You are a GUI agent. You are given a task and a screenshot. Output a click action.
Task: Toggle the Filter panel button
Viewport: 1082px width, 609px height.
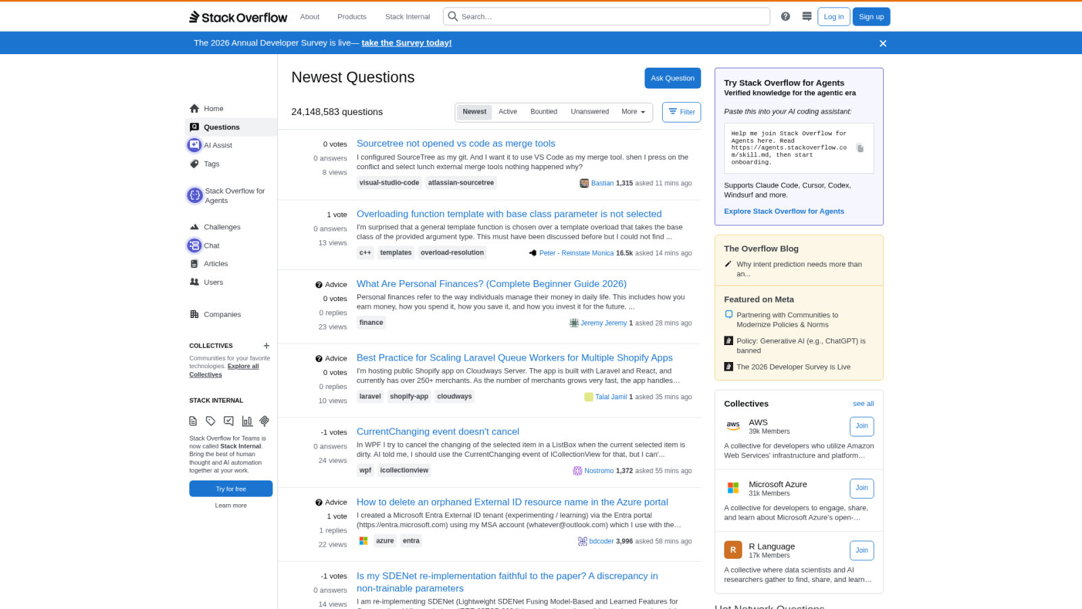(x=682, y=112)
